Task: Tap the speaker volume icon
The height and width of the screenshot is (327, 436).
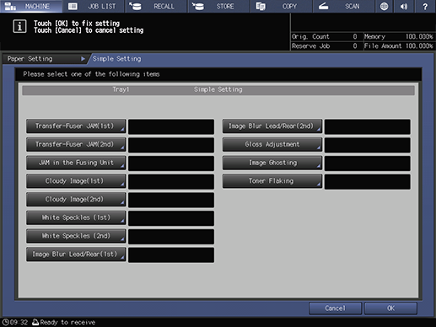Action: click(x=404, y=6)
